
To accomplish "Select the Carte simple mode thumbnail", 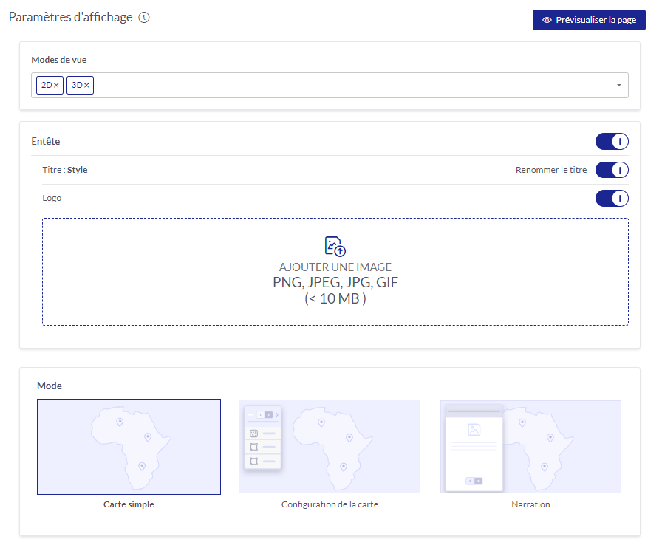I will (129, 447).
